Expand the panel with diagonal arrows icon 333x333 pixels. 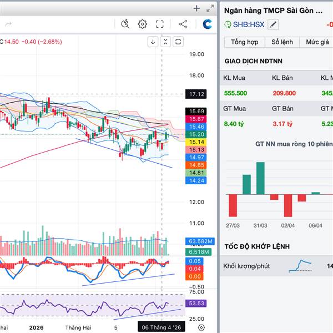tap(210, 8)
